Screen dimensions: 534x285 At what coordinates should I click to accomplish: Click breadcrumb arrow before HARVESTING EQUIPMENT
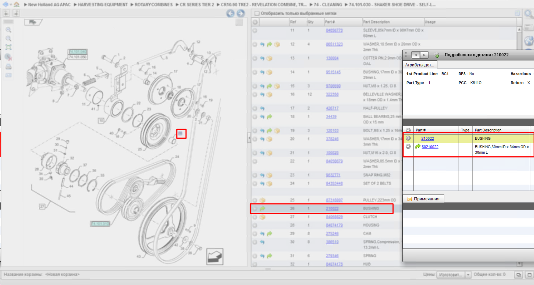pyautogui.click(x=75, y=5)
